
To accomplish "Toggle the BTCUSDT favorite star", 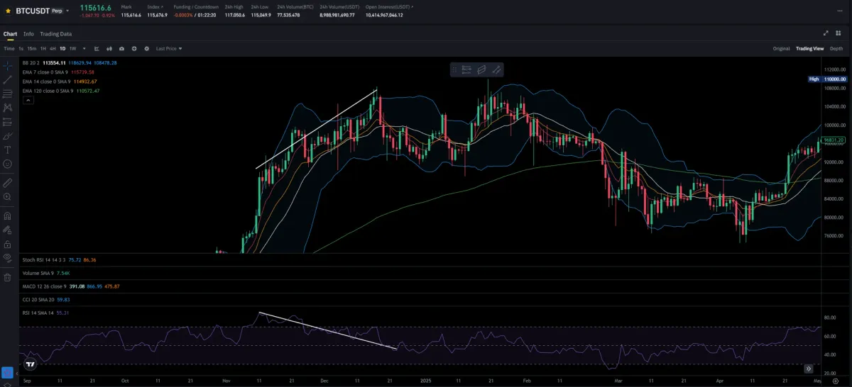I will 8,11.
